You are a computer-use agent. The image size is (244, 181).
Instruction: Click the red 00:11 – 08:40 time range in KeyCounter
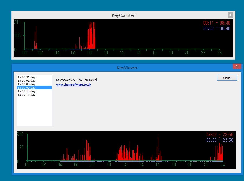point(217,23)
